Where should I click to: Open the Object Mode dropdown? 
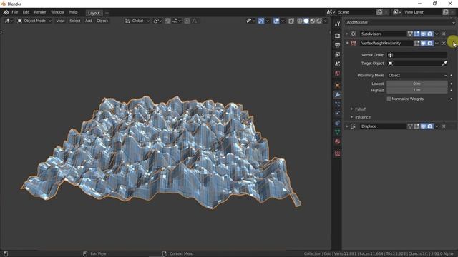(x=34, y=21)
